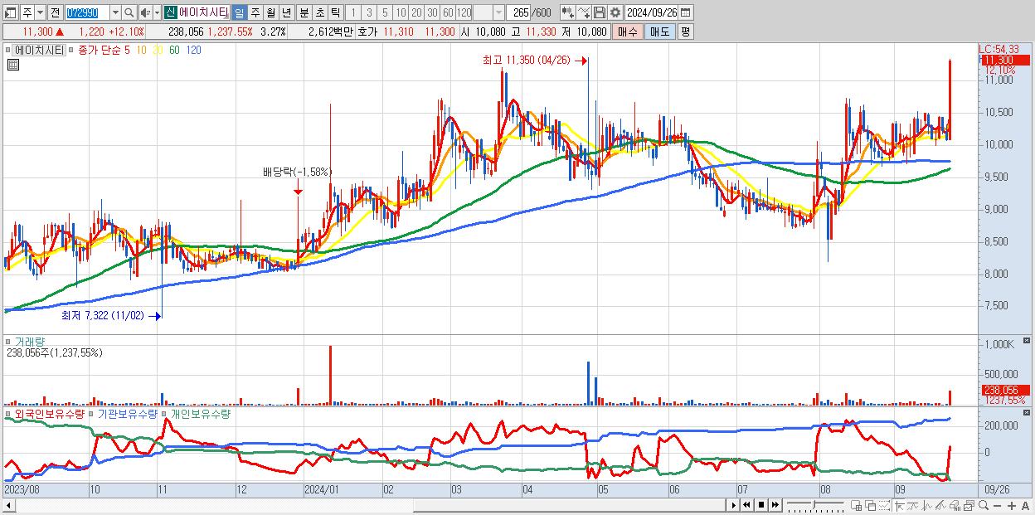Click the plus zoom-in icon at bottom right
This screenshot has height=515, width=1035.
click(x=1012, y=505)
